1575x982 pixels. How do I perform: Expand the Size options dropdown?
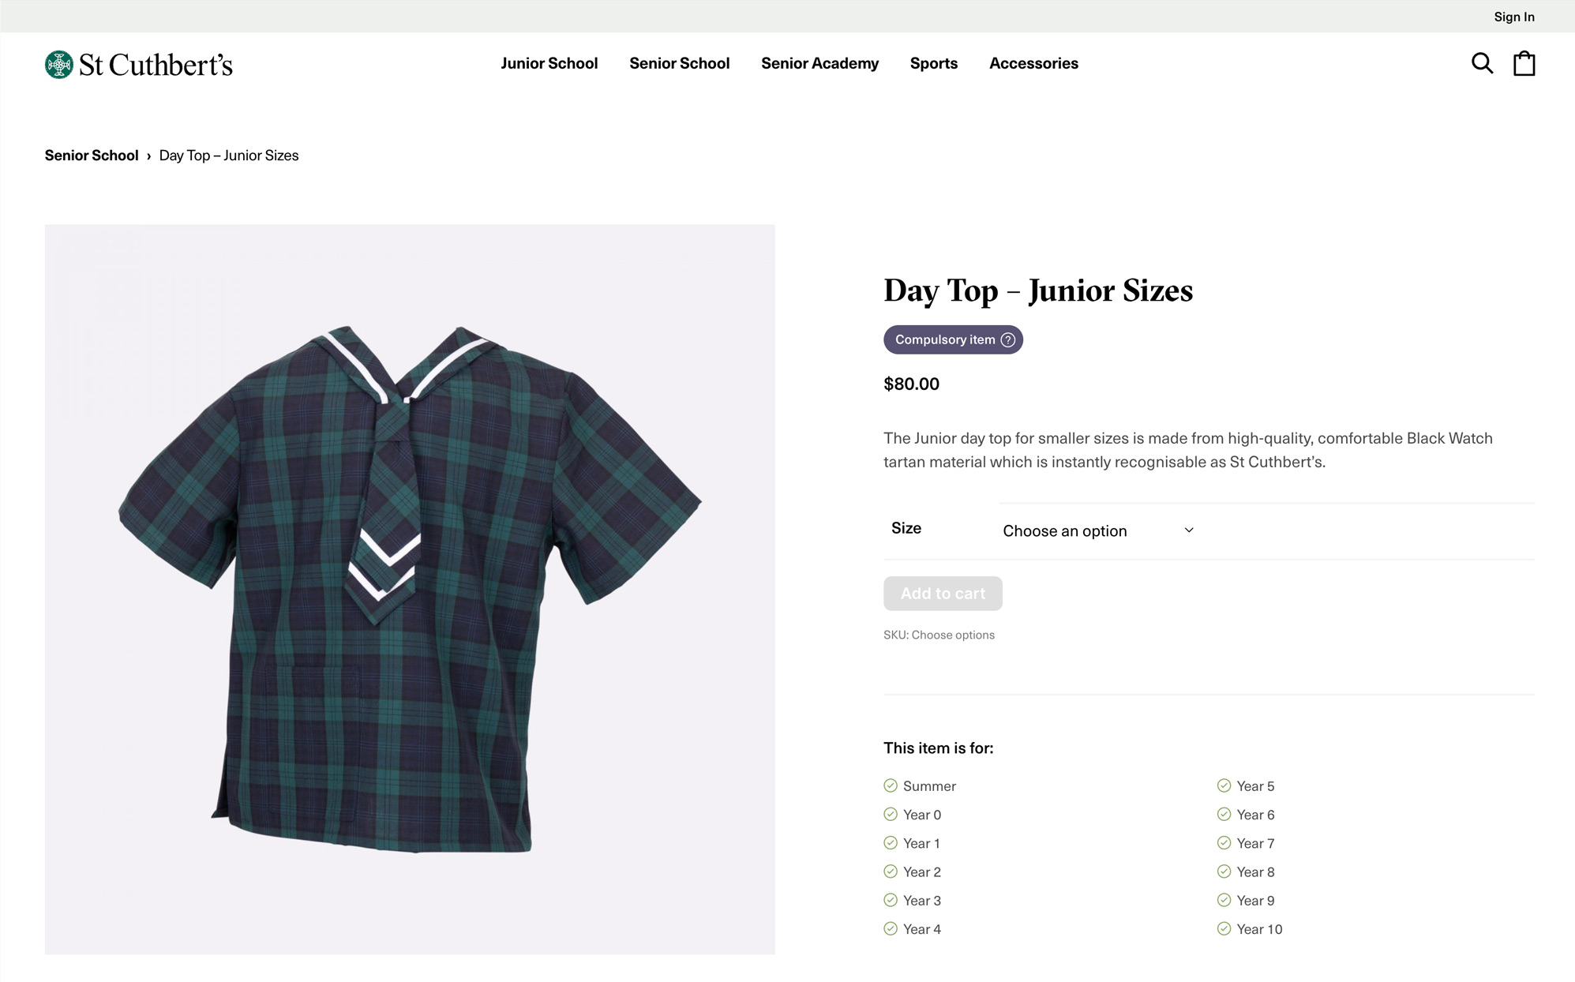click(1095, 530)
